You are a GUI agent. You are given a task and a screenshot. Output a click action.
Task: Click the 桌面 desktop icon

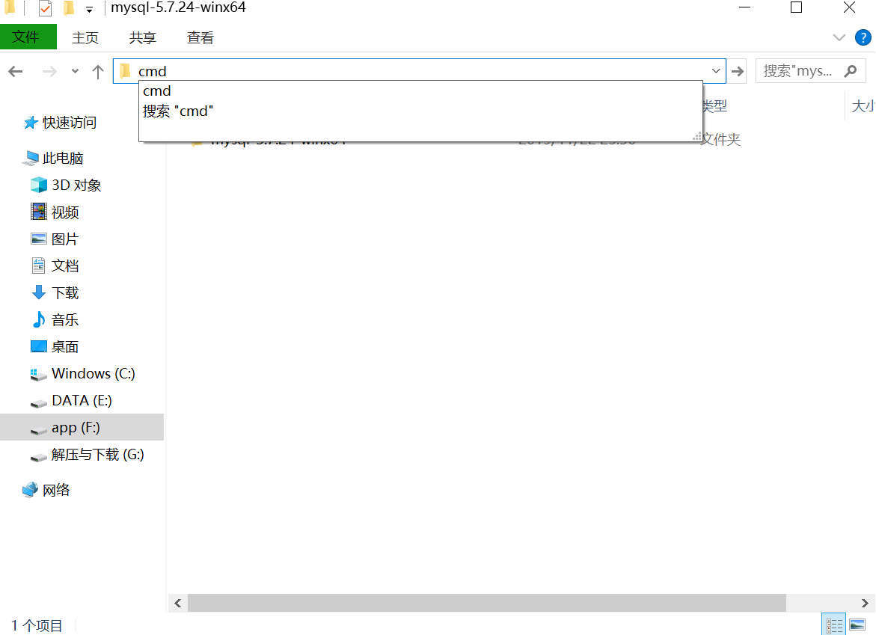[x=39, y=347]
